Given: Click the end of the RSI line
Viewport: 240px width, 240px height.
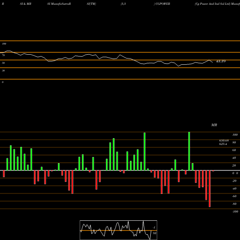Looking at the screenshot, I should coord(213,62).
